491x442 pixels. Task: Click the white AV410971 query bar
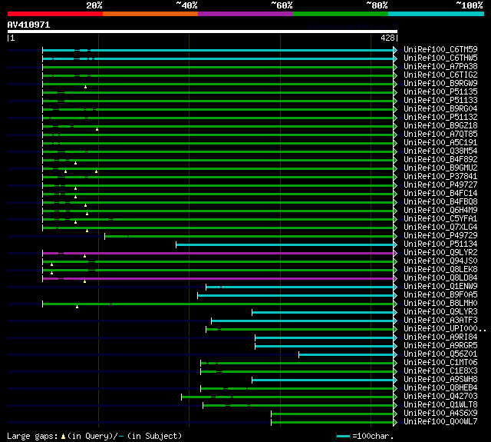203,32
